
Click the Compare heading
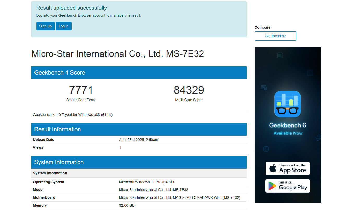click(x=262, y=27)
